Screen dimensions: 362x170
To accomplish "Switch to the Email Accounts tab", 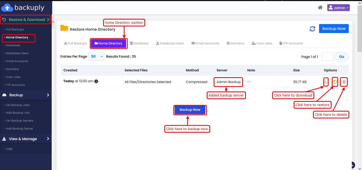I will click(205, 43).
